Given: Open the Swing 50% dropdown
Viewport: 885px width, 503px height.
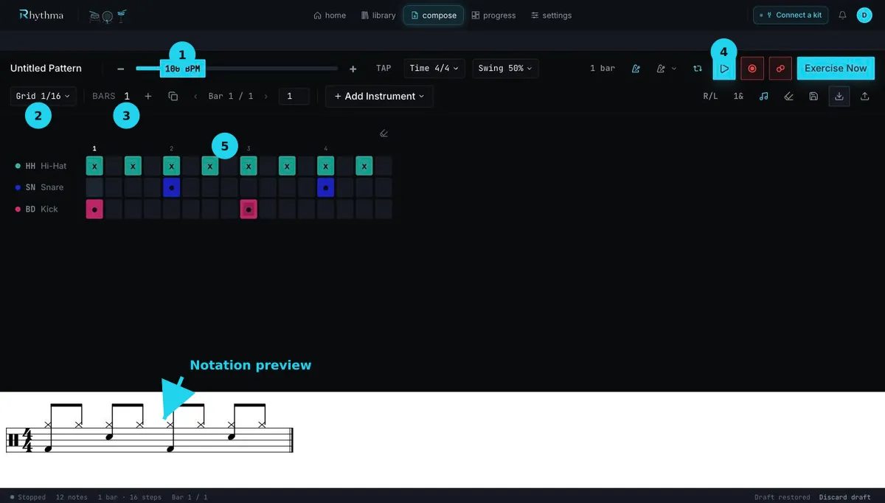Looking at the screenshot, I should pyautogui.click(x=505, y=69).
